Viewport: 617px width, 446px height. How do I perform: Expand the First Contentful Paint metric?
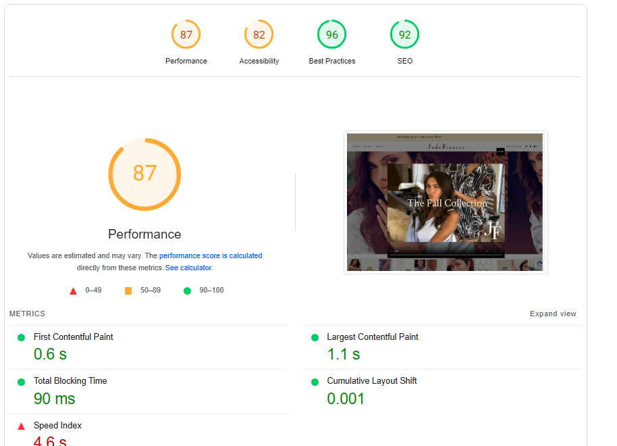coord(74,337)
